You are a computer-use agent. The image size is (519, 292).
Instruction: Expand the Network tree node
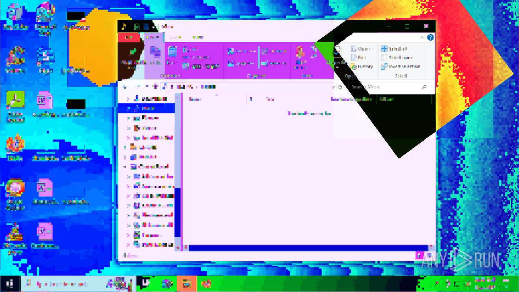click(124, 157)
